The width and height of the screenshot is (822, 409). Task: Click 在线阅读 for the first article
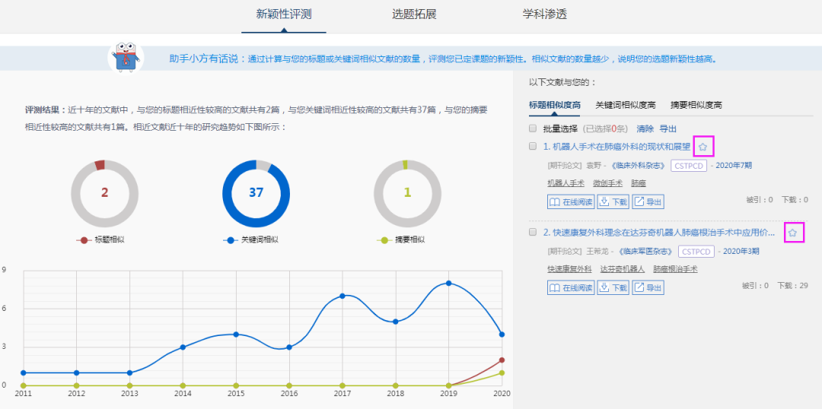pyautogui.click(x=570, y=201)
